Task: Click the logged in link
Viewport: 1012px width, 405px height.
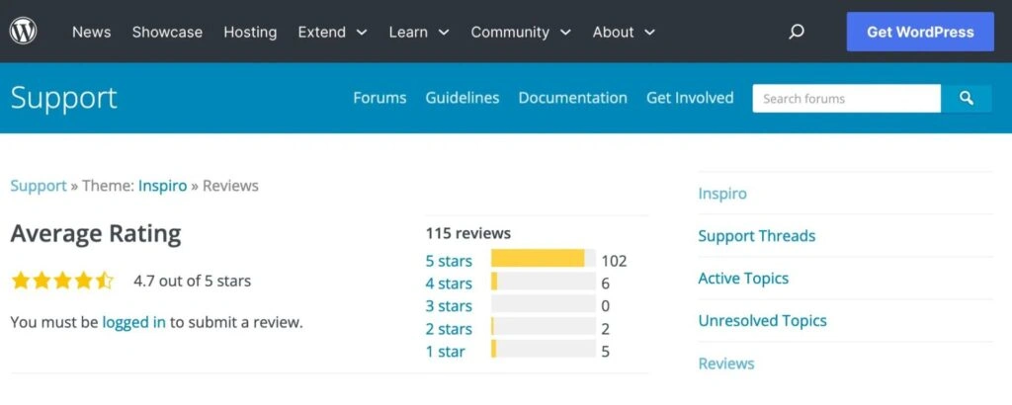Action: coord(133,322)
